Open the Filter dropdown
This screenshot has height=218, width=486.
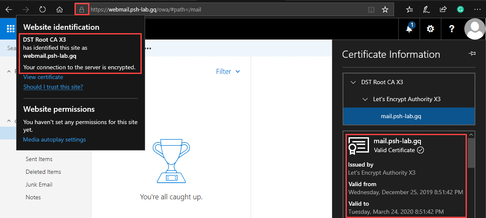tap(228, 71)
